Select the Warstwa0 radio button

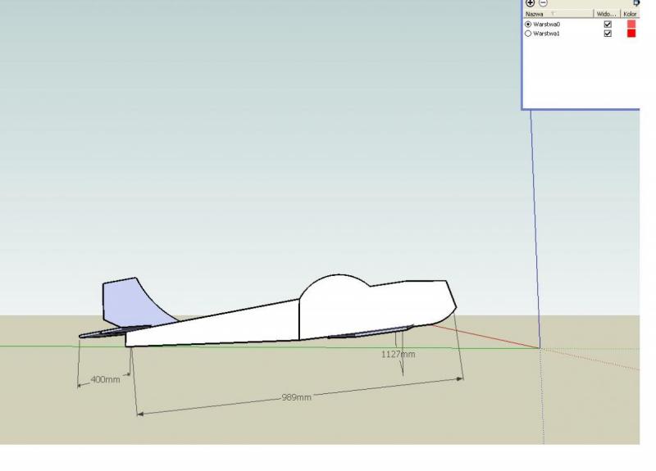(527, 25)
